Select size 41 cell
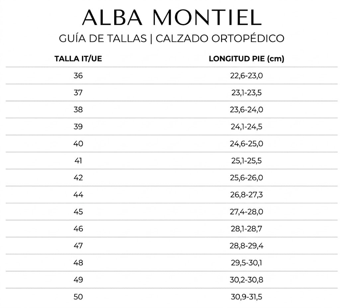Viewport: 340px width, 308px height. tap(78, 161)
